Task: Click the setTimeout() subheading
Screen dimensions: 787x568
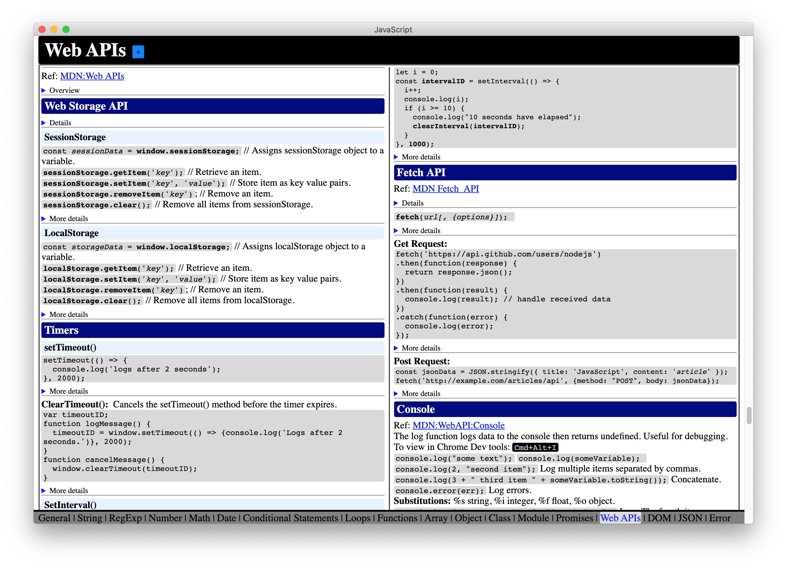Action: (x=213, y=348)
